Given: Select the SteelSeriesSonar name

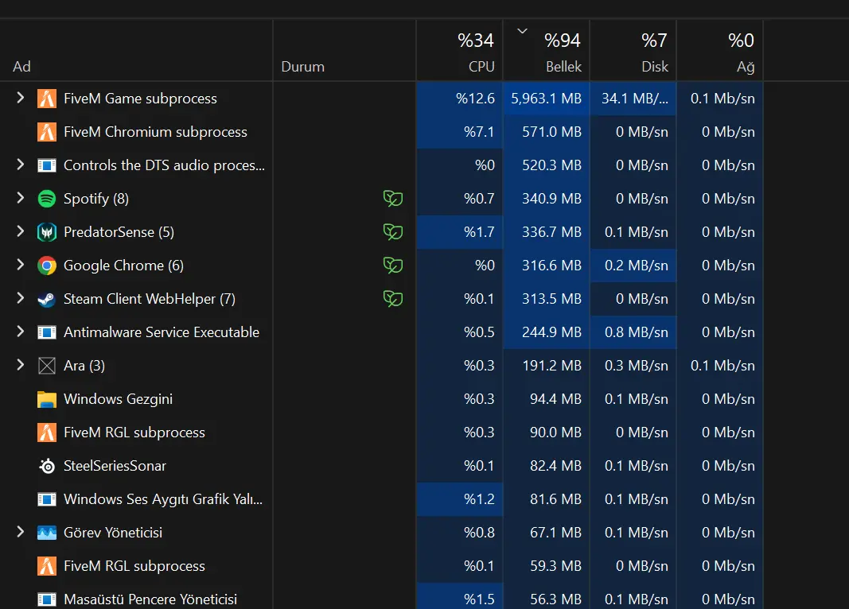Looking at the screenshot, I should pyautogui.click(x=115, y=466).
